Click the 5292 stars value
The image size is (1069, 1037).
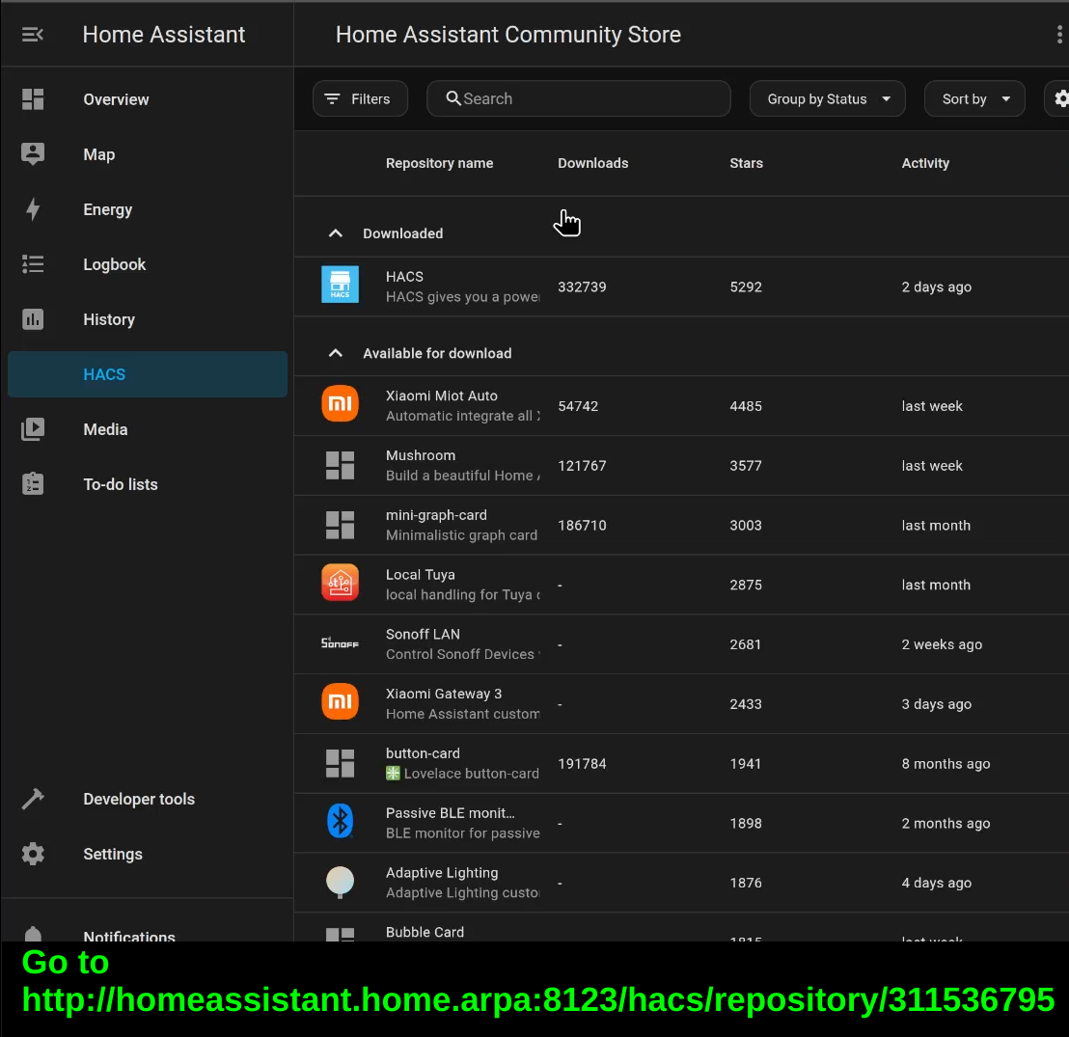(745, 287)
